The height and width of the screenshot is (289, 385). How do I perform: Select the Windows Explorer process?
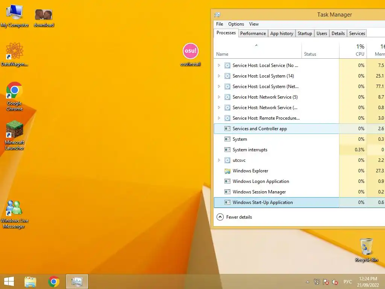point(299,171)
